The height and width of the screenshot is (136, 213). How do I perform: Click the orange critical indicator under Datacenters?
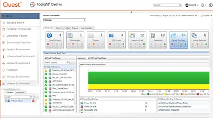73,44
